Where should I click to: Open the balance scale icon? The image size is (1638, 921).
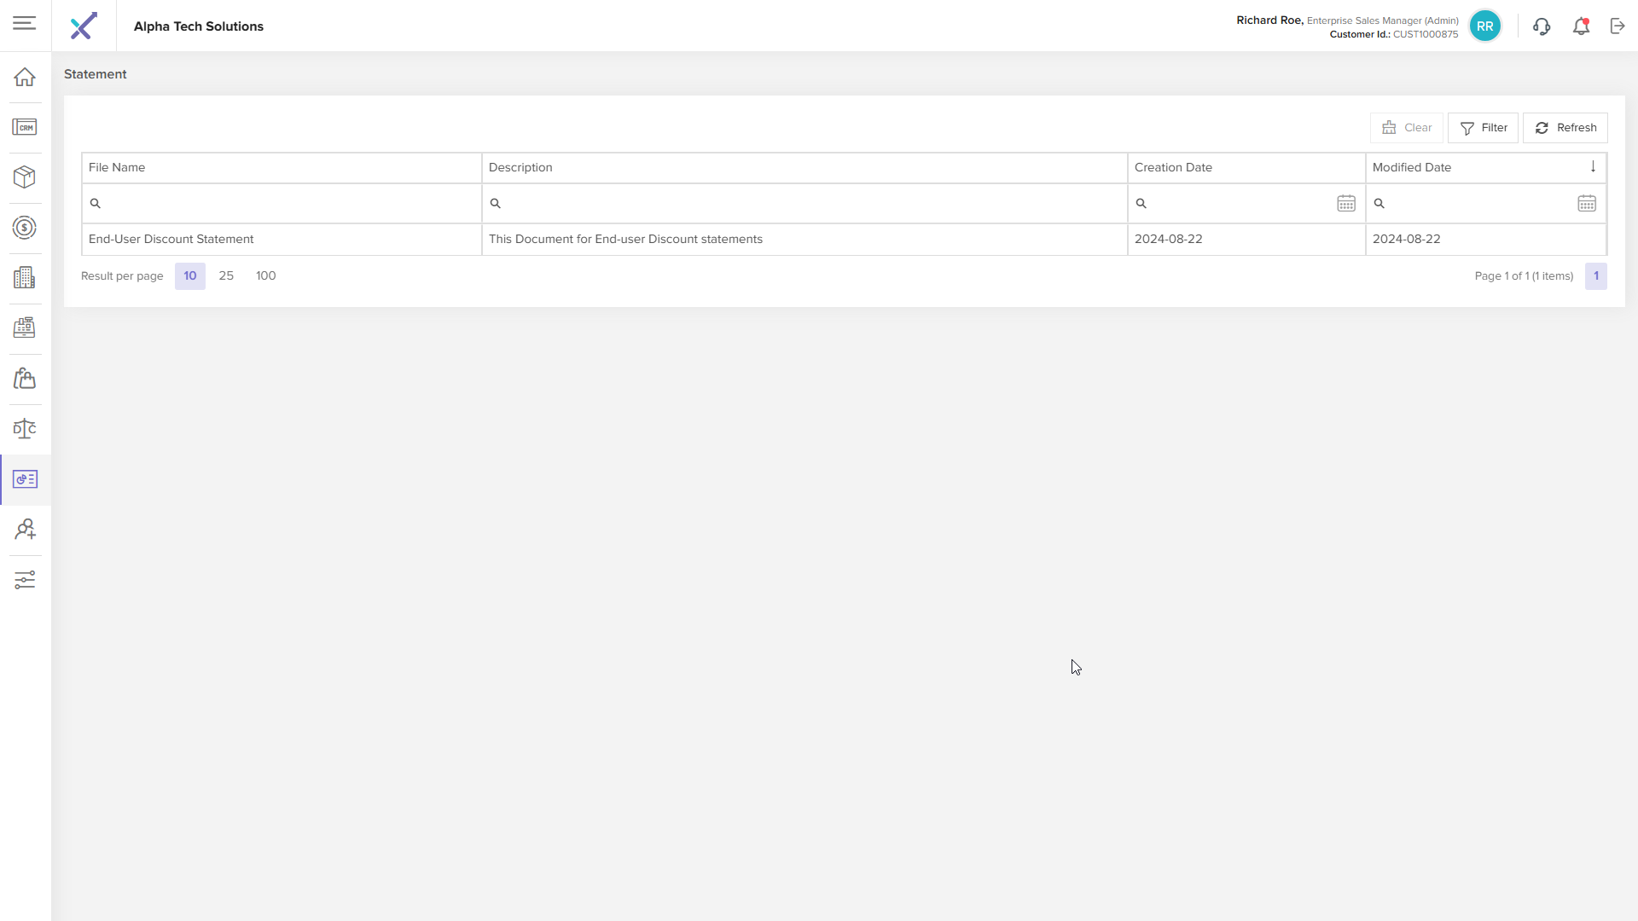point(25,429)
